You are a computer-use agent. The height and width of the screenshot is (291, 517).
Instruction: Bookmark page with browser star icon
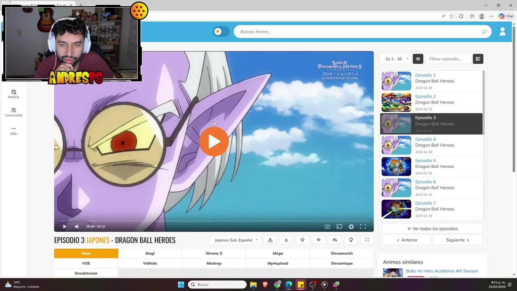coord(451,16)
